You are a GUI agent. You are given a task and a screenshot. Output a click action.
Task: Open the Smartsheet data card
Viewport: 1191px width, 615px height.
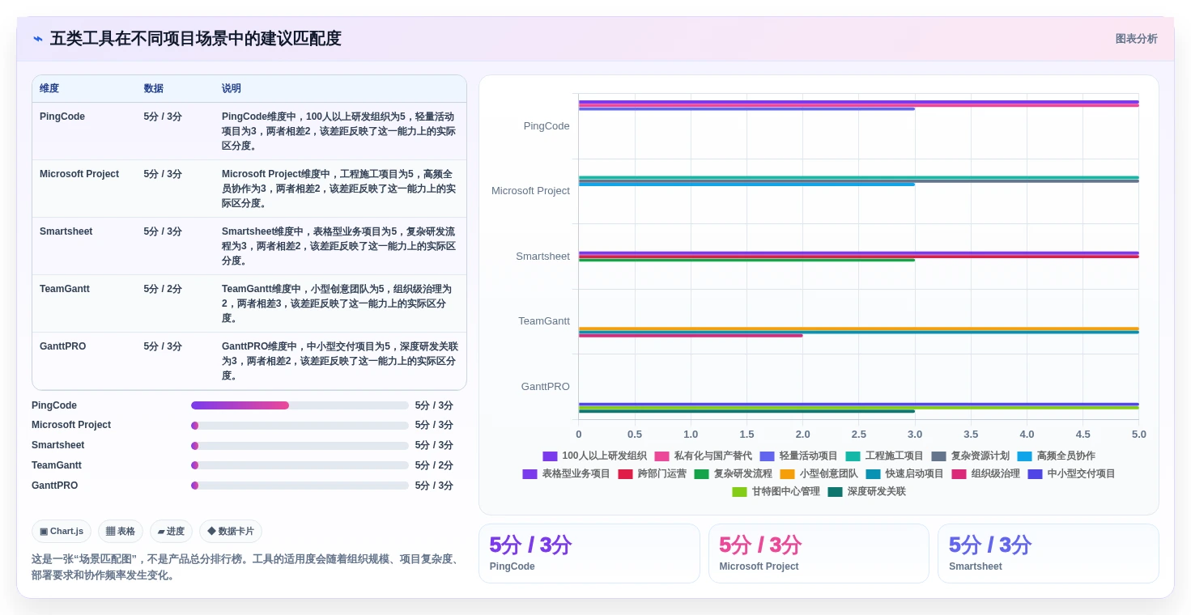point(1048,553)
